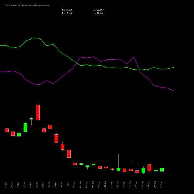Click the open value "O: 1.00"
This screenshot has width=194, height=194.
67,13
